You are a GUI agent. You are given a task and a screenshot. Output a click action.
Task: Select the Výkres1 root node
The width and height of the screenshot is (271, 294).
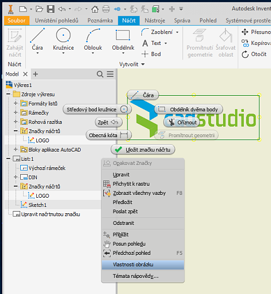19,85
